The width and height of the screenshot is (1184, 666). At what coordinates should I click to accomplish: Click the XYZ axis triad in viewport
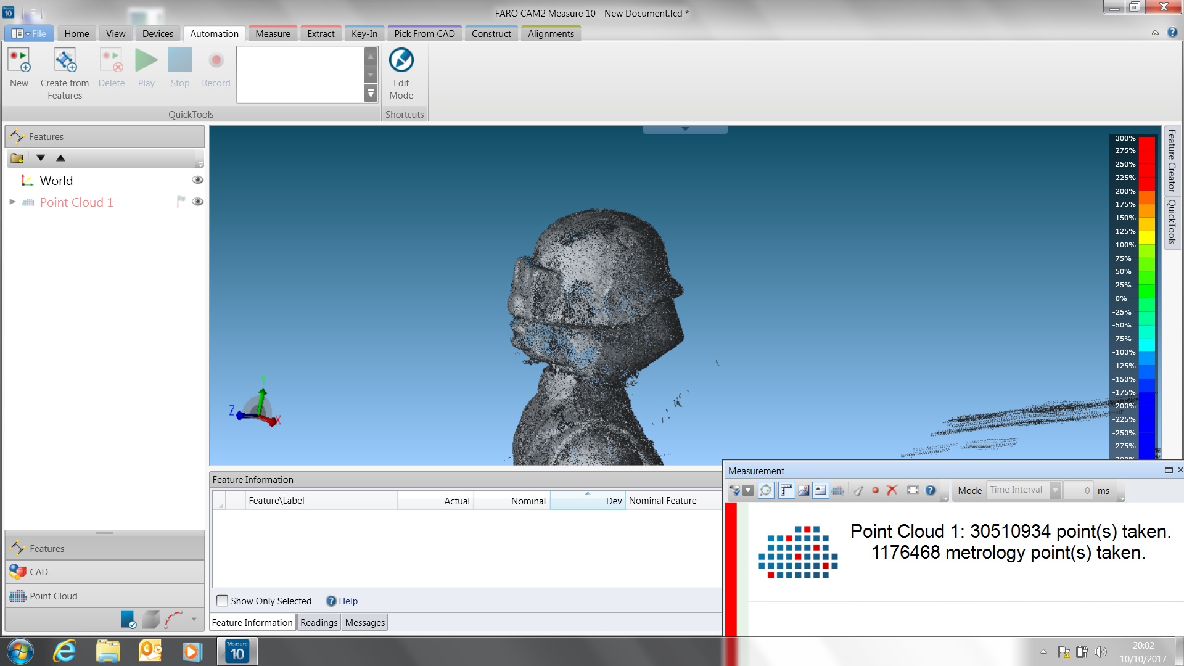point(255,403)
